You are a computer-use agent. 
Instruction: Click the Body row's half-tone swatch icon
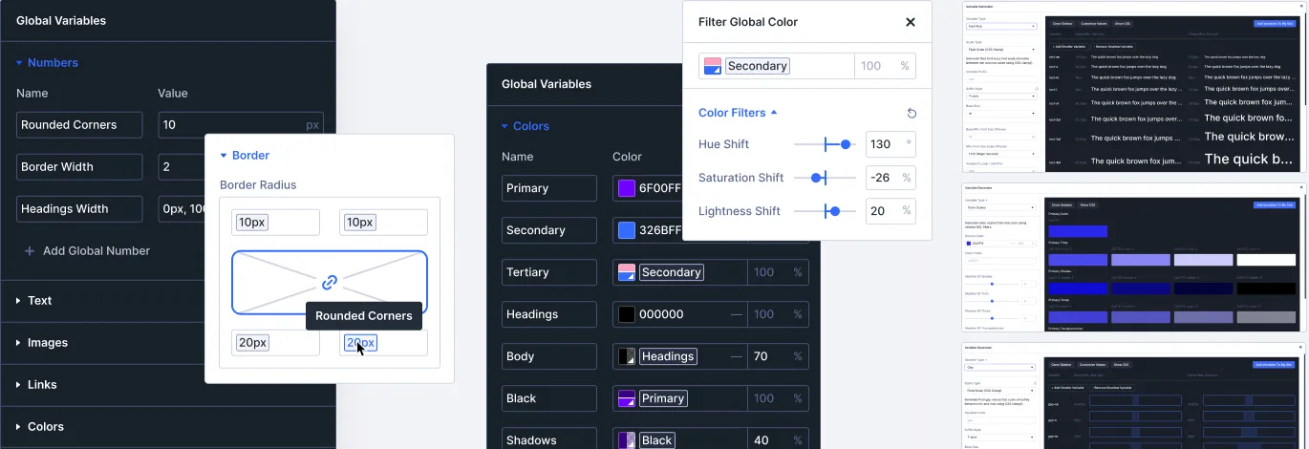(627, 356)
